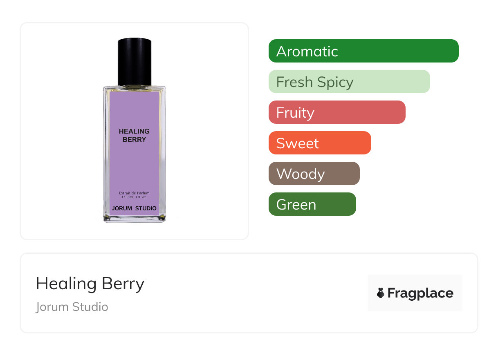The image size is (498, 353).
Task: Click the Fragplace perfume bottle logo icon
Action: pyautogui.click(x=381, y=293)
